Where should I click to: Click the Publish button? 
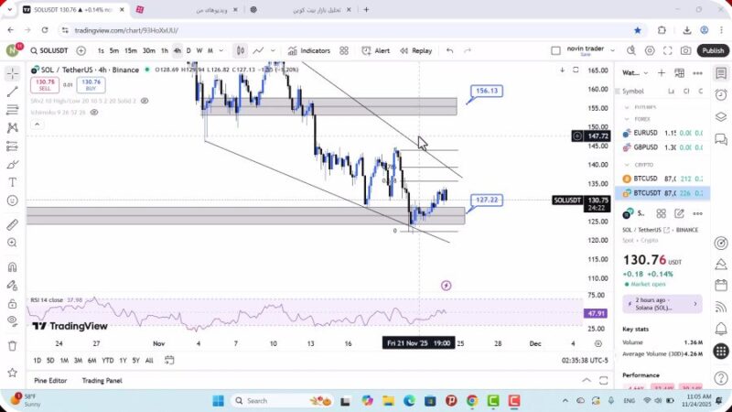point(712,51)
